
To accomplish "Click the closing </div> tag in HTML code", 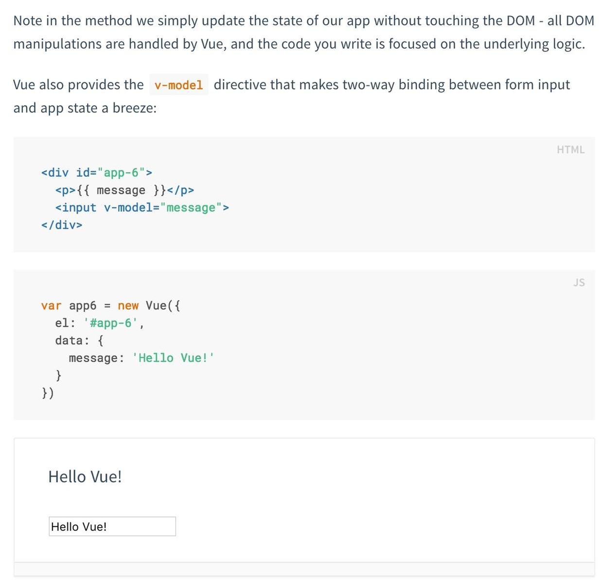I will 62,225.
